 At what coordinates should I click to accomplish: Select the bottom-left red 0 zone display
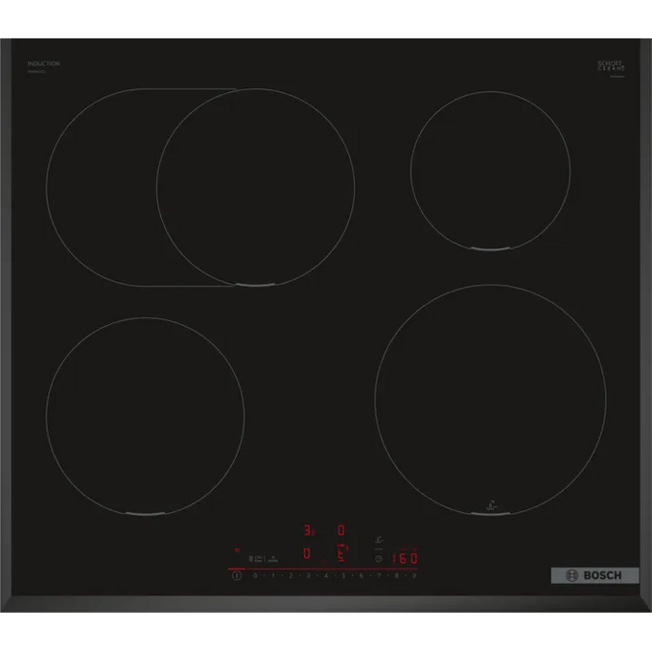coord(307,553)
